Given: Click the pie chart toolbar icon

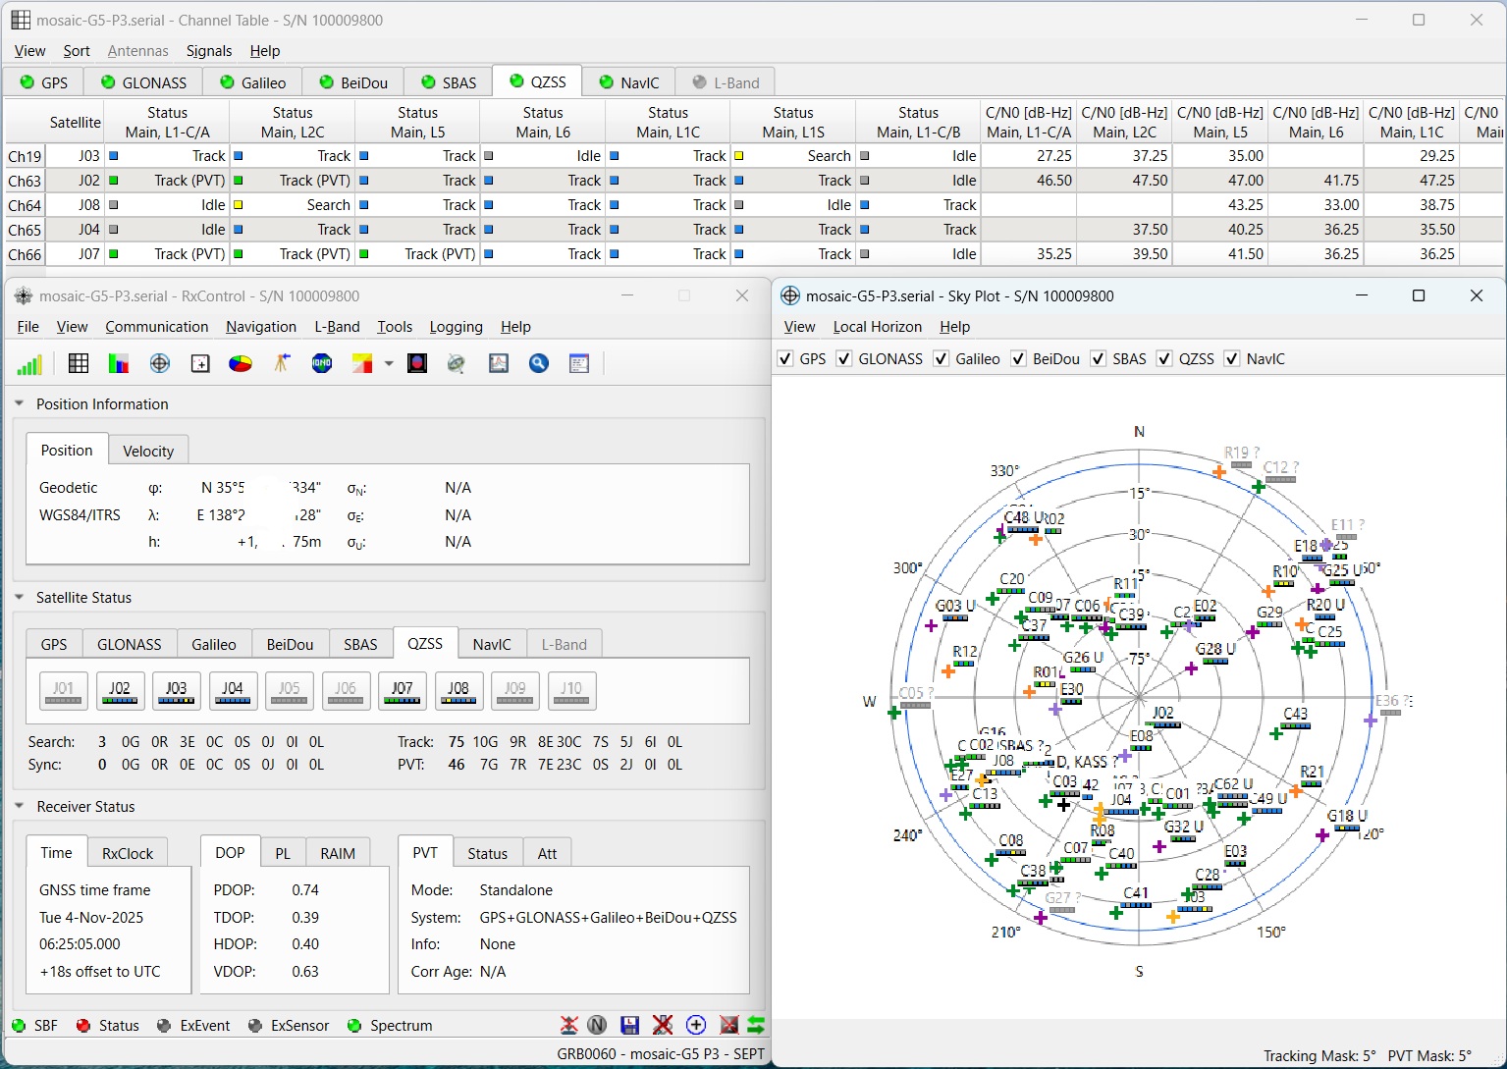Looking at the screenshot, I should [241, 364].
